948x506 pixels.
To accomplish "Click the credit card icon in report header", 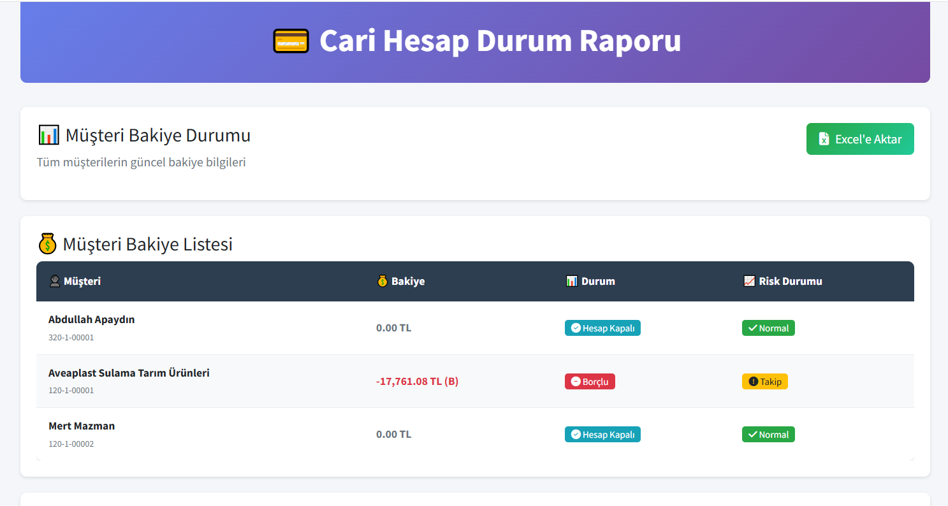I will pos(291,41).
